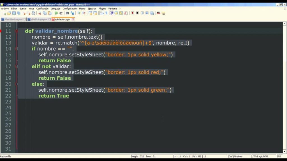Open Find using the binoculars icon
This screenshot has height=161, width=287.
[x=67, y=13]
